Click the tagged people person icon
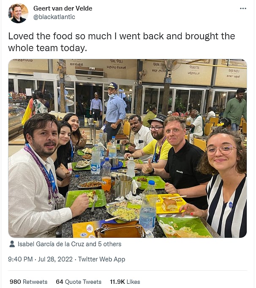This screenshot has width=256, height=288. tap(12, 244)
